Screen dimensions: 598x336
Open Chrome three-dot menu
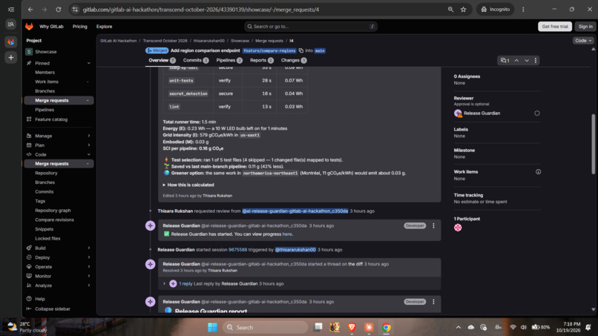(x=523, y=10)
